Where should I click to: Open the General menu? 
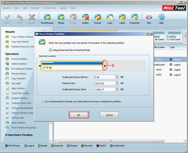(x=7, y=8)
